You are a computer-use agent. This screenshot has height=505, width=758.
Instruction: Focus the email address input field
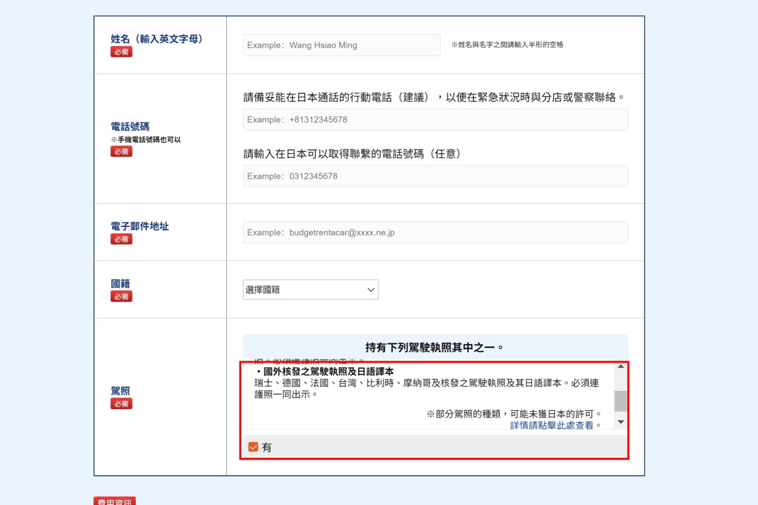(x=435, y=232)
